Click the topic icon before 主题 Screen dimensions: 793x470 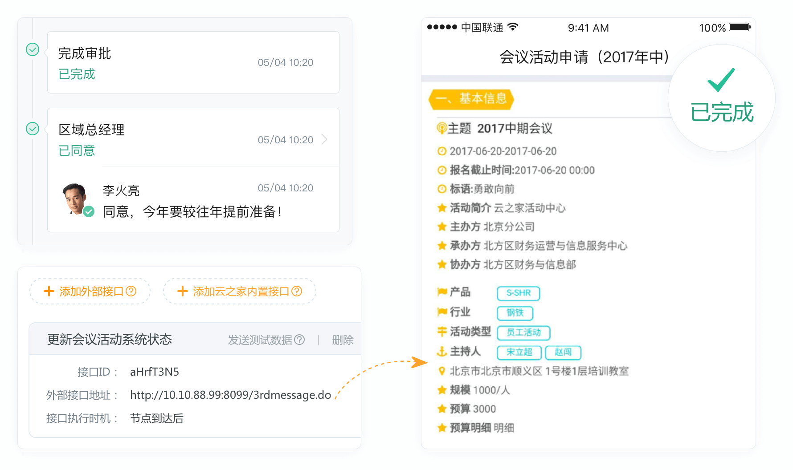[x=441, y=129]
